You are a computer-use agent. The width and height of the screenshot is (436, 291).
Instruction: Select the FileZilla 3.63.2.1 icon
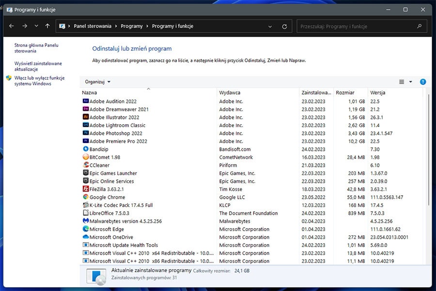point(86,189)
